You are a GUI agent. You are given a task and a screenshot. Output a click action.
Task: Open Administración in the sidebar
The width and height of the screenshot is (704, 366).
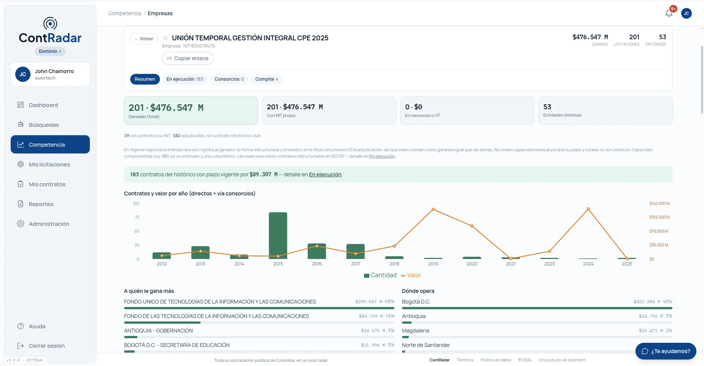pyautogui.click(x=50, y=224)
